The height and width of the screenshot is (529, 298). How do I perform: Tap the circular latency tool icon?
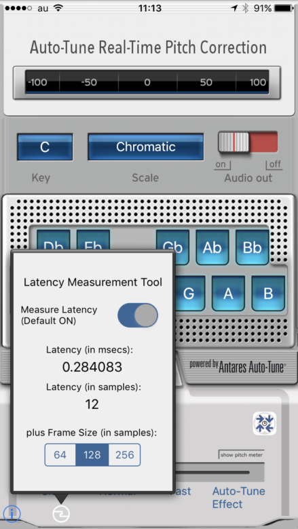[61, 514]
